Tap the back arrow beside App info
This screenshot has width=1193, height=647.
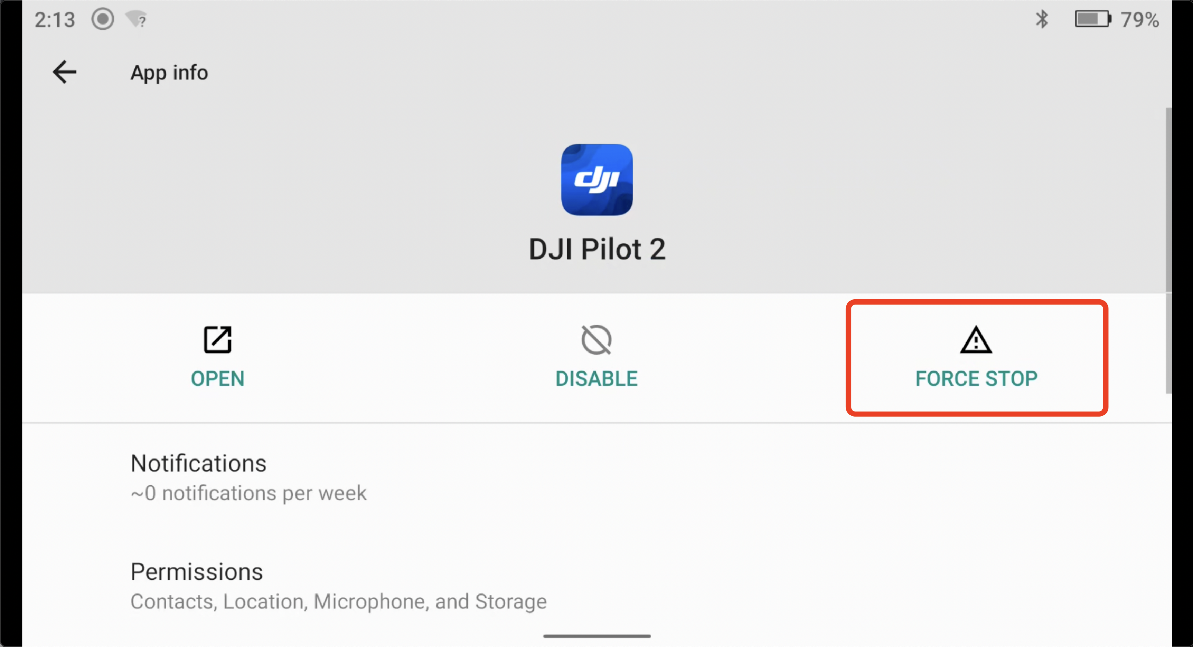coord(64,72)
